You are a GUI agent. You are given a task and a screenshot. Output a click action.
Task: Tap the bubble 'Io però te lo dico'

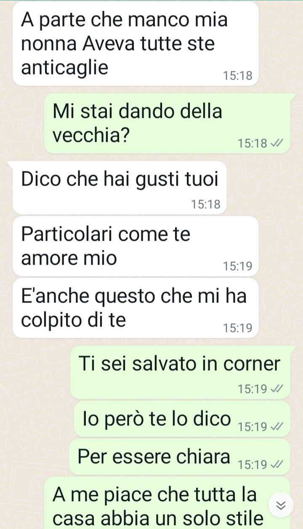182,419
